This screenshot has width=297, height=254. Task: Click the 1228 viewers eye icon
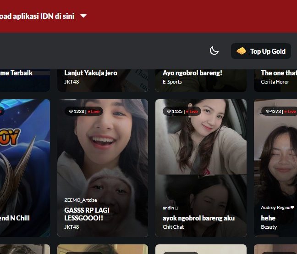click(x=71, y=112)
